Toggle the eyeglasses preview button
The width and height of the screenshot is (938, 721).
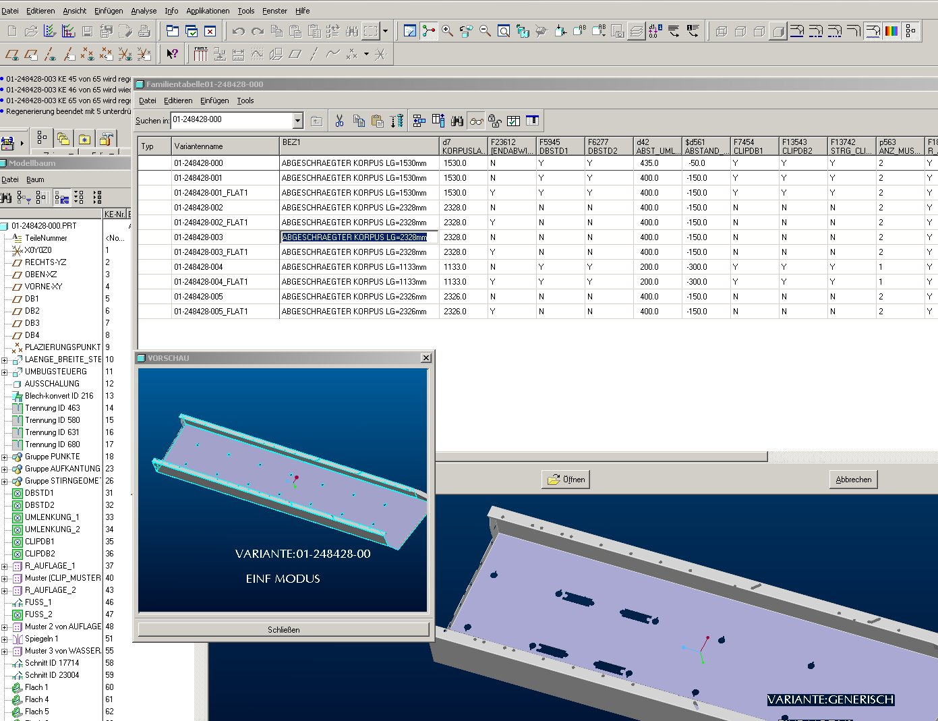(x=476, y=121)
